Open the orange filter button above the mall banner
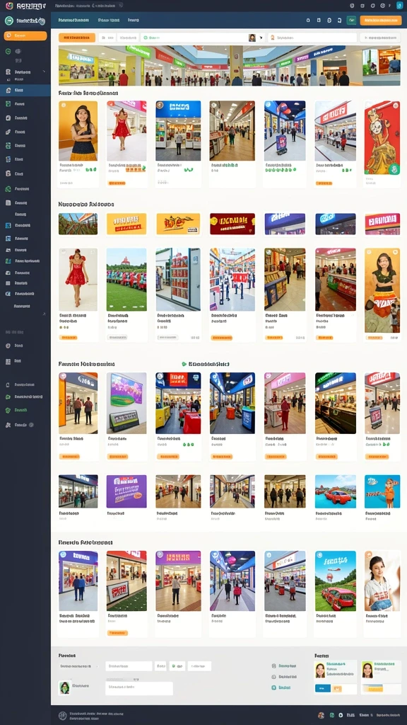This screenshot has height=725, width=407. pos(77,38)
